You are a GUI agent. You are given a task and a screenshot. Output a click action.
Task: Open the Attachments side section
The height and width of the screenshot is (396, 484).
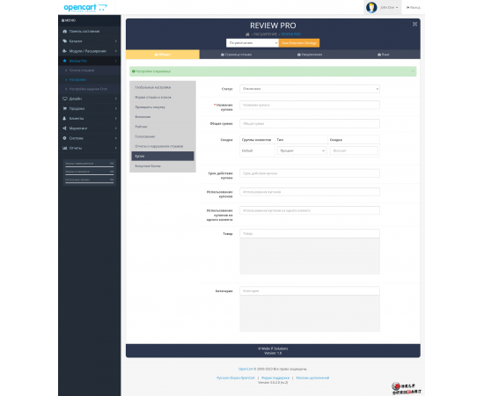click(x=163, y=117)
